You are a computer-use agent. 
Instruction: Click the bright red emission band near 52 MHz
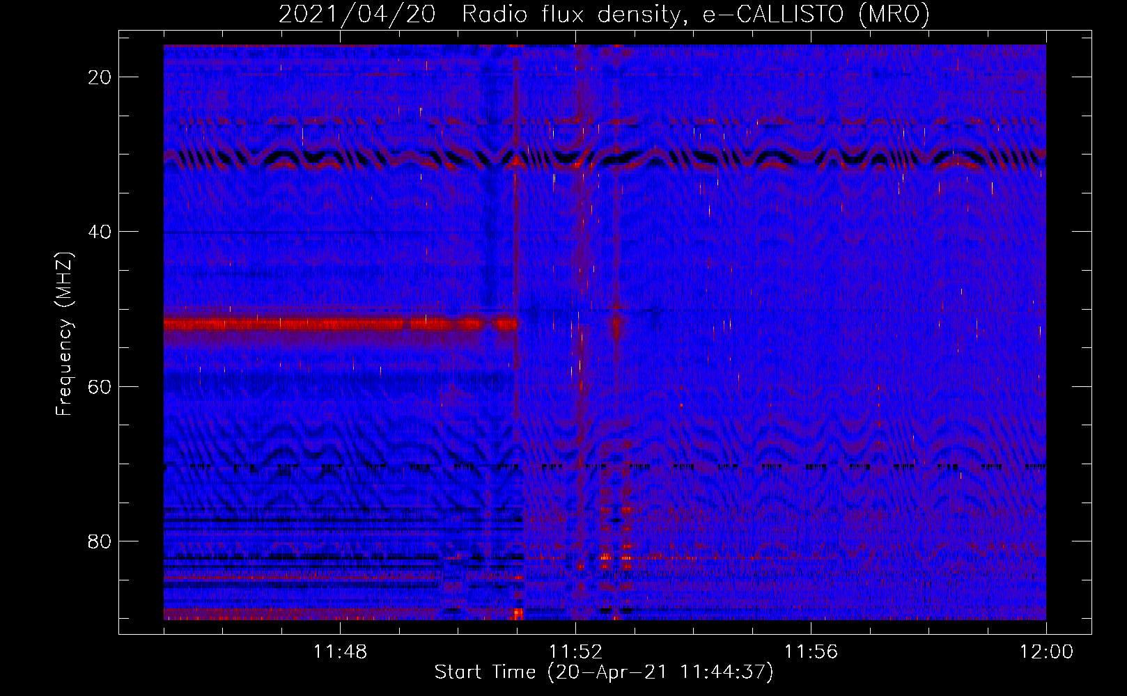pos(341,324)
